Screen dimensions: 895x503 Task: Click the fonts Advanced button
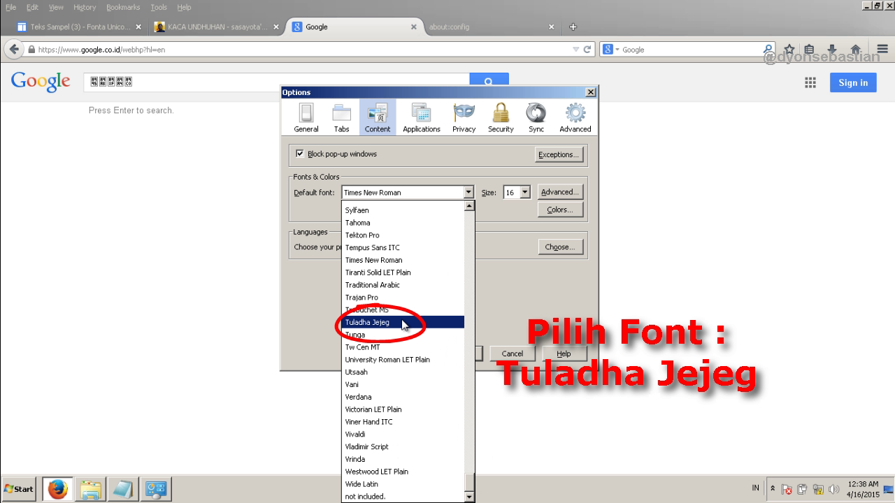(559, 192)
